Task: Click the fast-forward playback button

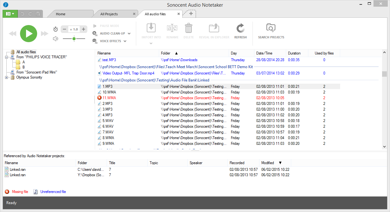Action: 44,34
